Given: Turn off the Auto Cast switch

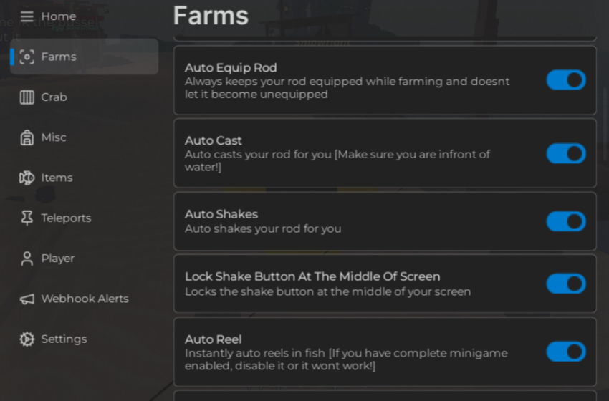Looking at the screenshot, I should 566,153.
